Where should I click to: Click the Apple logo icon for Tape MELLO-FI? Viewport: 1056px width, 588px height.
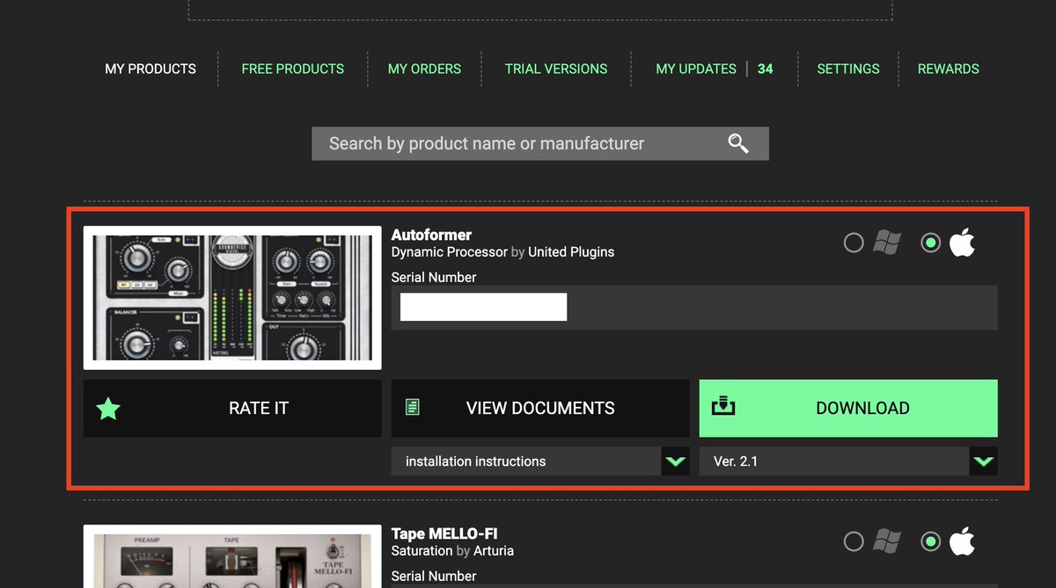click(962, 541)
